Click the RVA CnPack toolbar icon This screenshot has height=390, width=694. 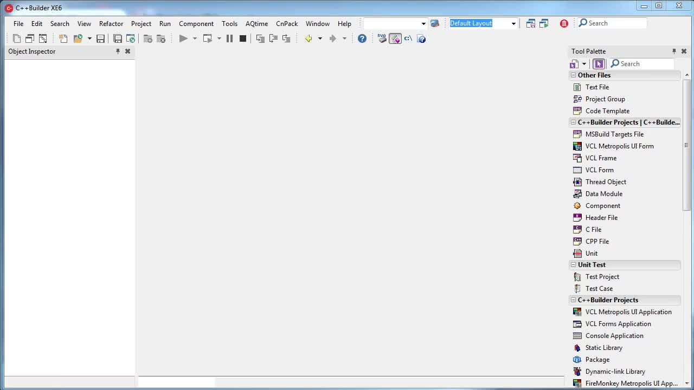(382, 38)
